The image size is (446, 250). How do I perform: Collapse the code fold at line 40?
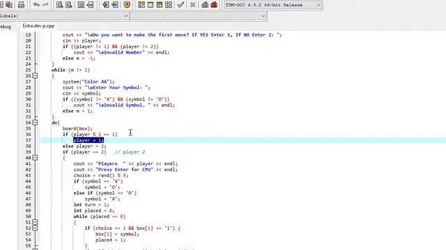pos(35,158)
